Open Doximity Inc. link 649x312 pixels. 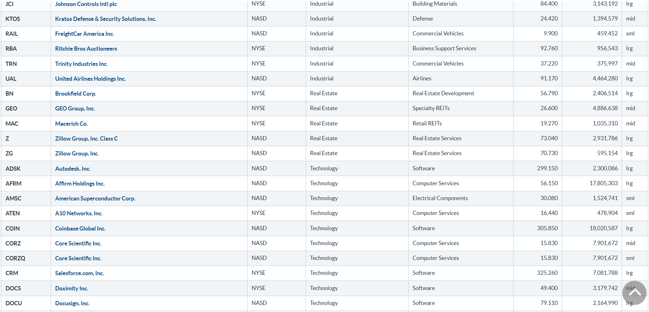click(x=72, y=288)
